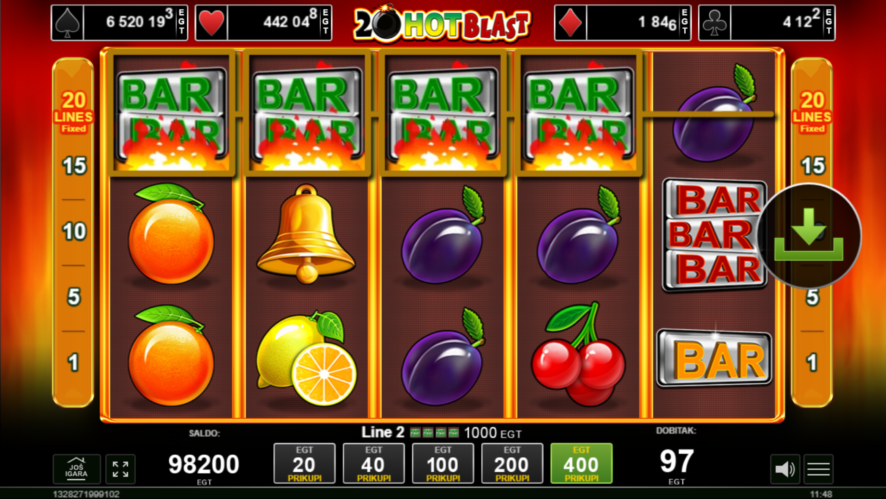The image size is (886, 499).
Task: Choose the EGT 100 bet button
Action: 443,463
